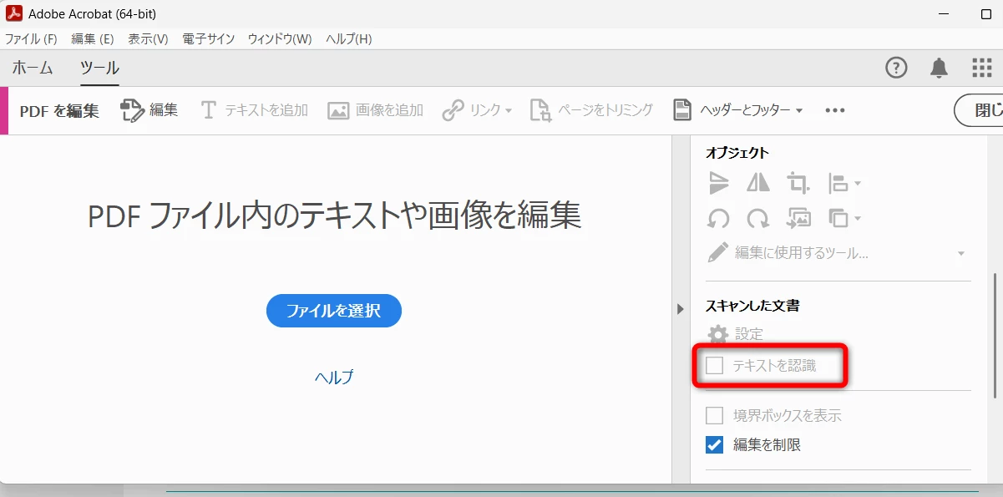Show more tools via the ellipsis
The image size is (1003, 497).
835,110
